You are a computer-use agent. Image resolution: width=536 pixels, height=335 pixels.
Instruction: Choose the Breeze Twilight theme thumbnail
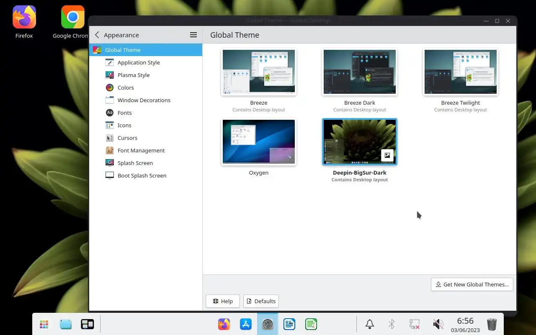461,72
